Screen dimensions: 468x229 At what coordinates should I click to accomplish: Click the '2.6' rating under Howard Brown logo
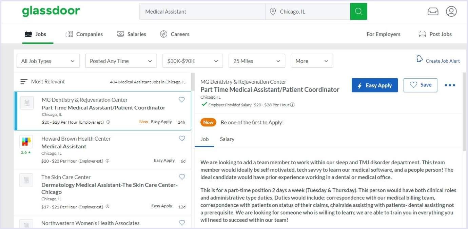coord(26,152)
